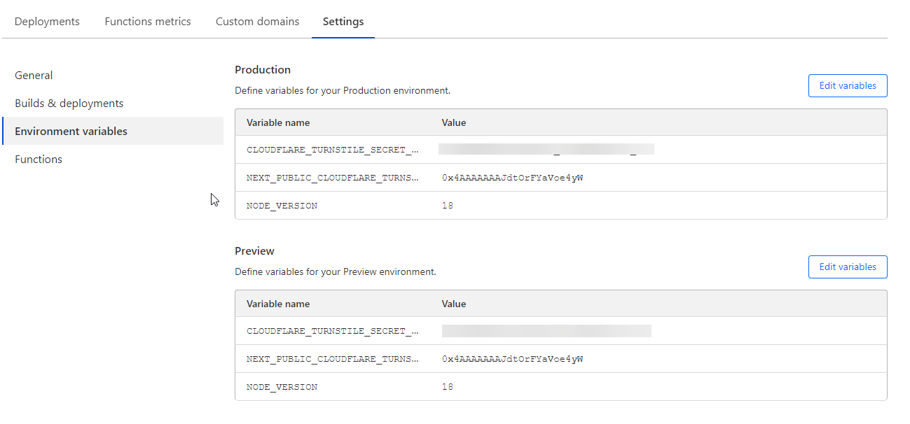Click NODE_VERSION name in Preview table
Viewport: 910px width, 424px height.
(x=282, y=387)
